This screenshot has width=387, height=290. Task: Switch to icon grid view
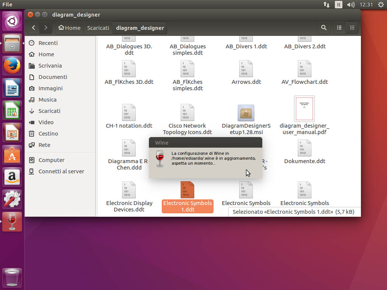click(x=352, y=28)
